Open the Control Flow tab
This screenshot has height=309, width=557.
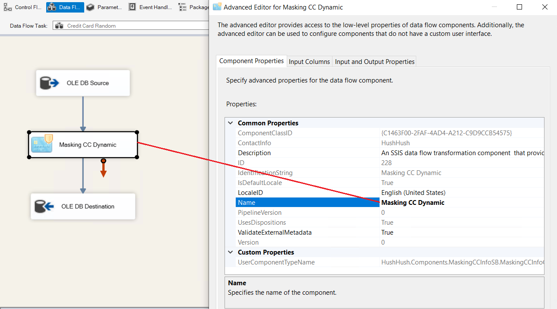click(24, 7)
